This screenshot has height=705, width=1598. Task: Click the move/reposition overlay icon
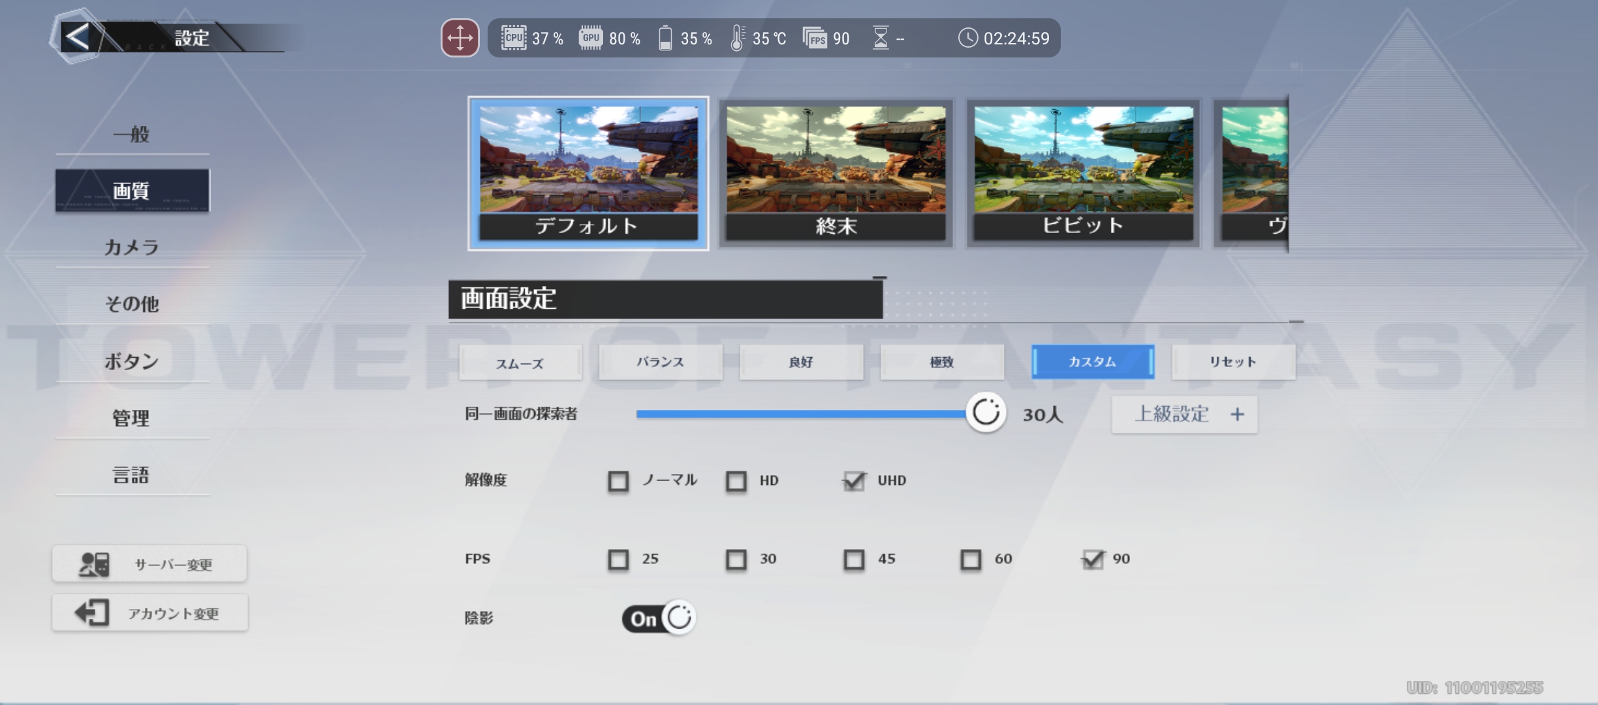[459, 38]
